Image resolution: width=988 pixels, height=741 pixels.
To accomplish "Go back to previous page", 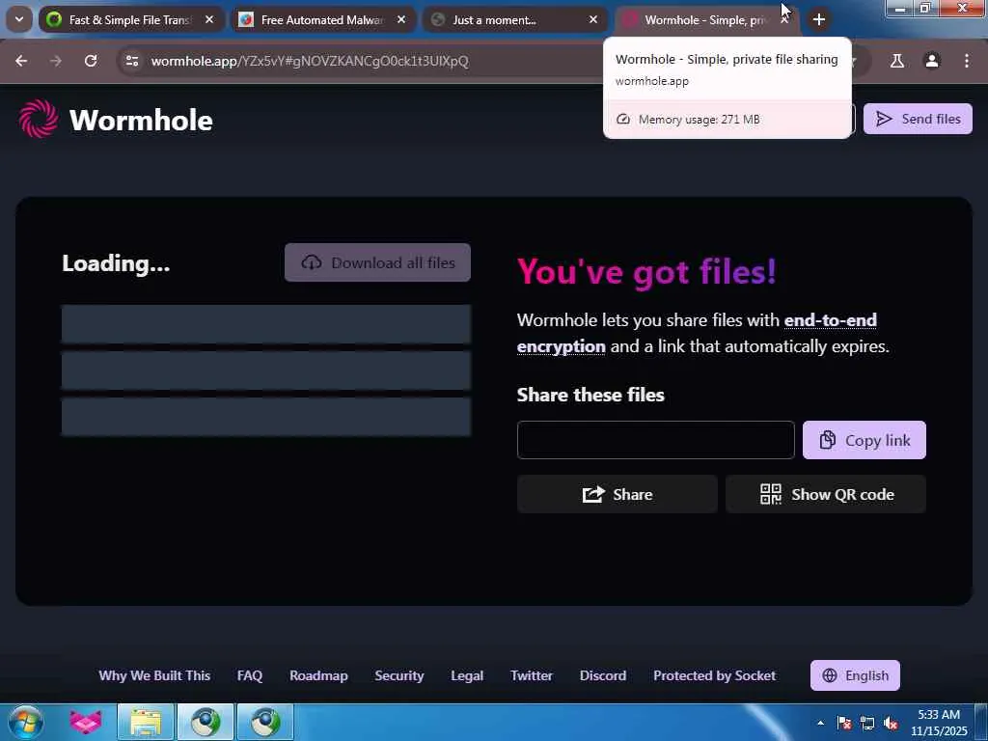I will (x=21, y=61).
